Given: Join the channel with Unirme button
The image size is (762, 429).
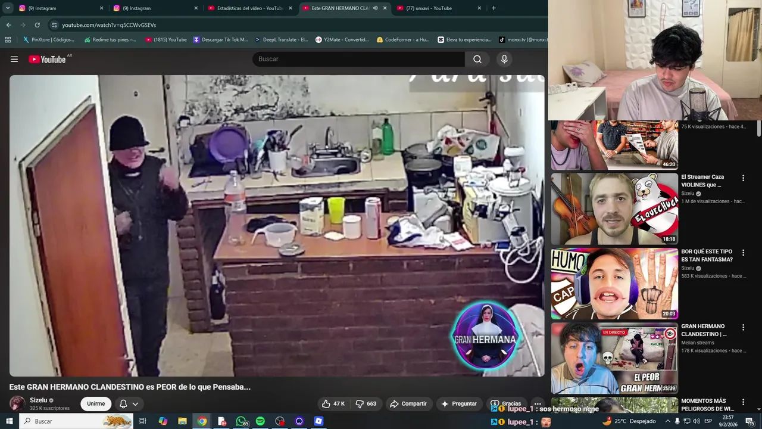Looking at the screenshot, I should pyautogui.click(x=96, y=403).
